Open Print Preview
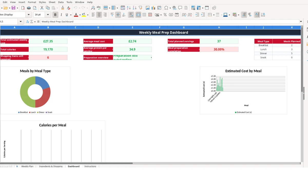The width and height of the screenshot is (308, 173). pos(34,8)
